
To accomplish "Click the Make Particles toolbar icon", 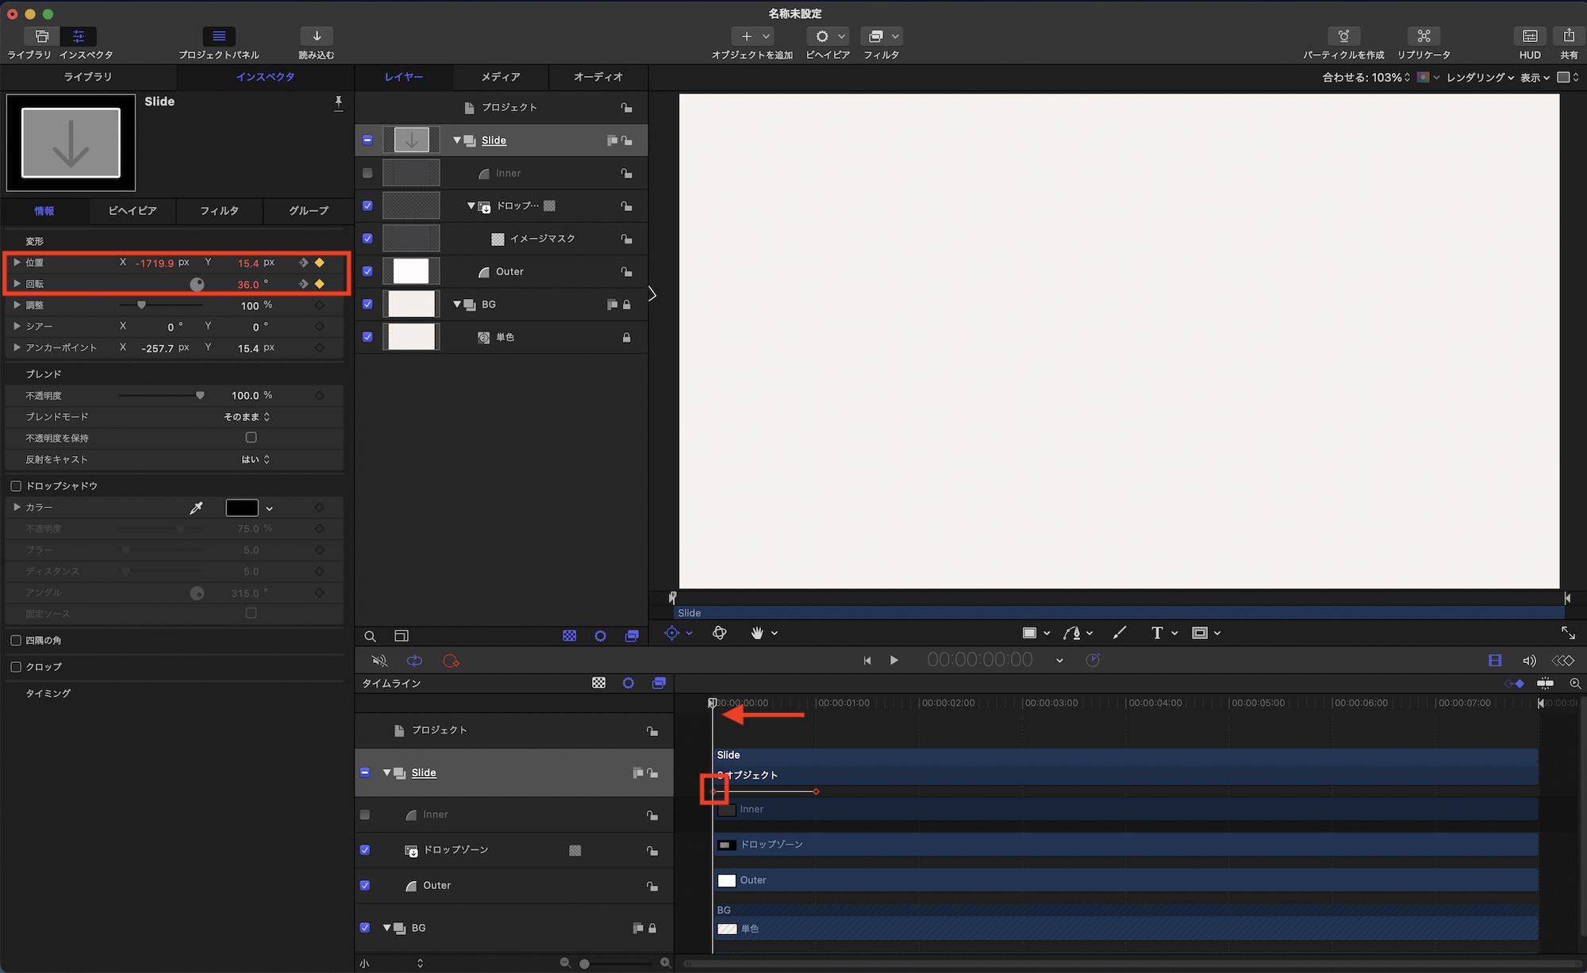I will click(1343, 36).
